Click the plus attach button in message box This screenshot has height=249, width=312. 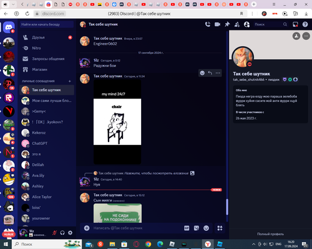click(x=87, y=228)
